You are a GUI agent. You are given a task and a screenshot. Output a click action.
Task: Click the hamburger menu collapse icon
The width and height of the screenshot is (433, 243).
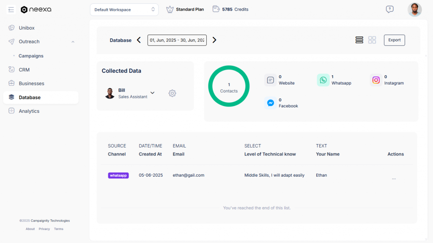tap(11, 10)
